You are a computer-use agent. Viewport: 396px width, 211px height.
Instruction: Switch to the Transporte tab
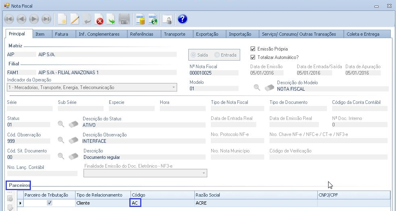click(x=175, y=34)
